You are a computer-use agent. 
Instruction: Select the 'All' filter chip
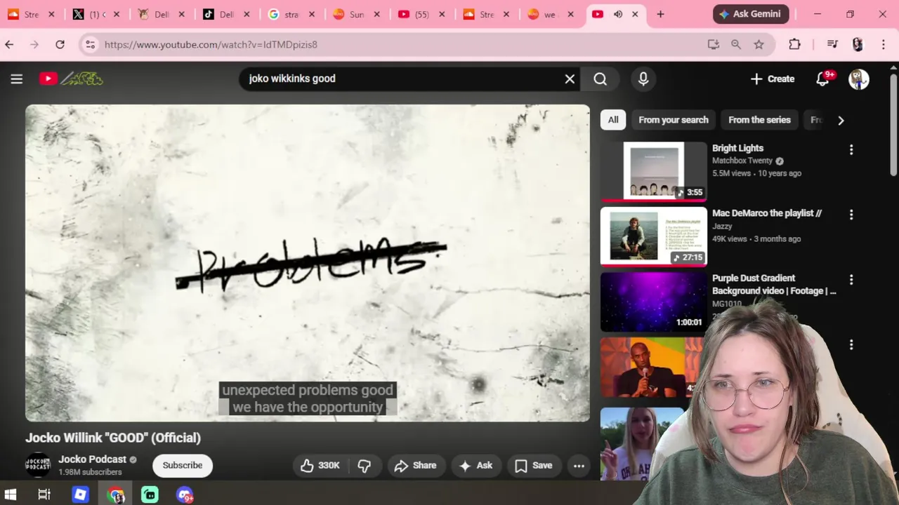(x=613, y=120)
